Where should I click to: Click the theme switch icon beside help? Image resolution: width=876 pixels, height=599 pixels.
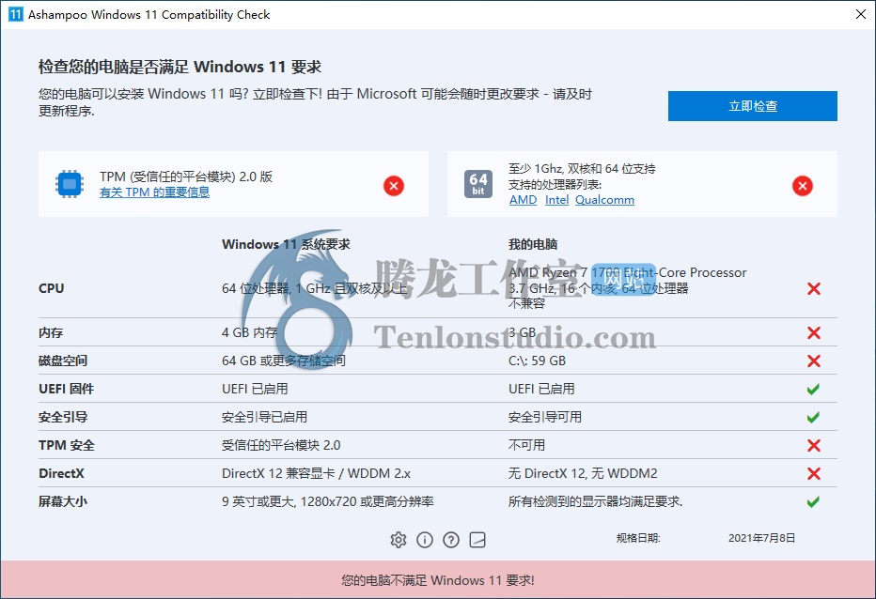(477, 540)
